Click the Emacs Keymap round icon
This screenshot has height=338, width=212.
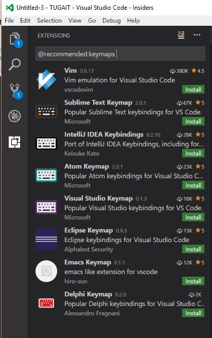click(x=46, y=271)
